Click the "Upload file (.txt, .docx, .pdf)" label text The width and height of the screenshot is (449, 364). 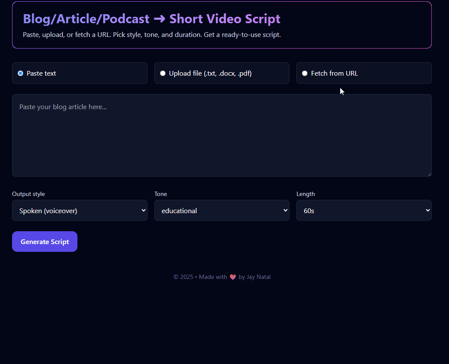(210, 73)
